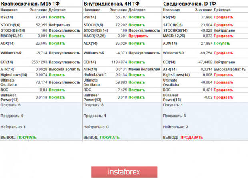
Task: Click the M15 conclusion "ПОКУПАТЬ"
Action: [27, 138]
